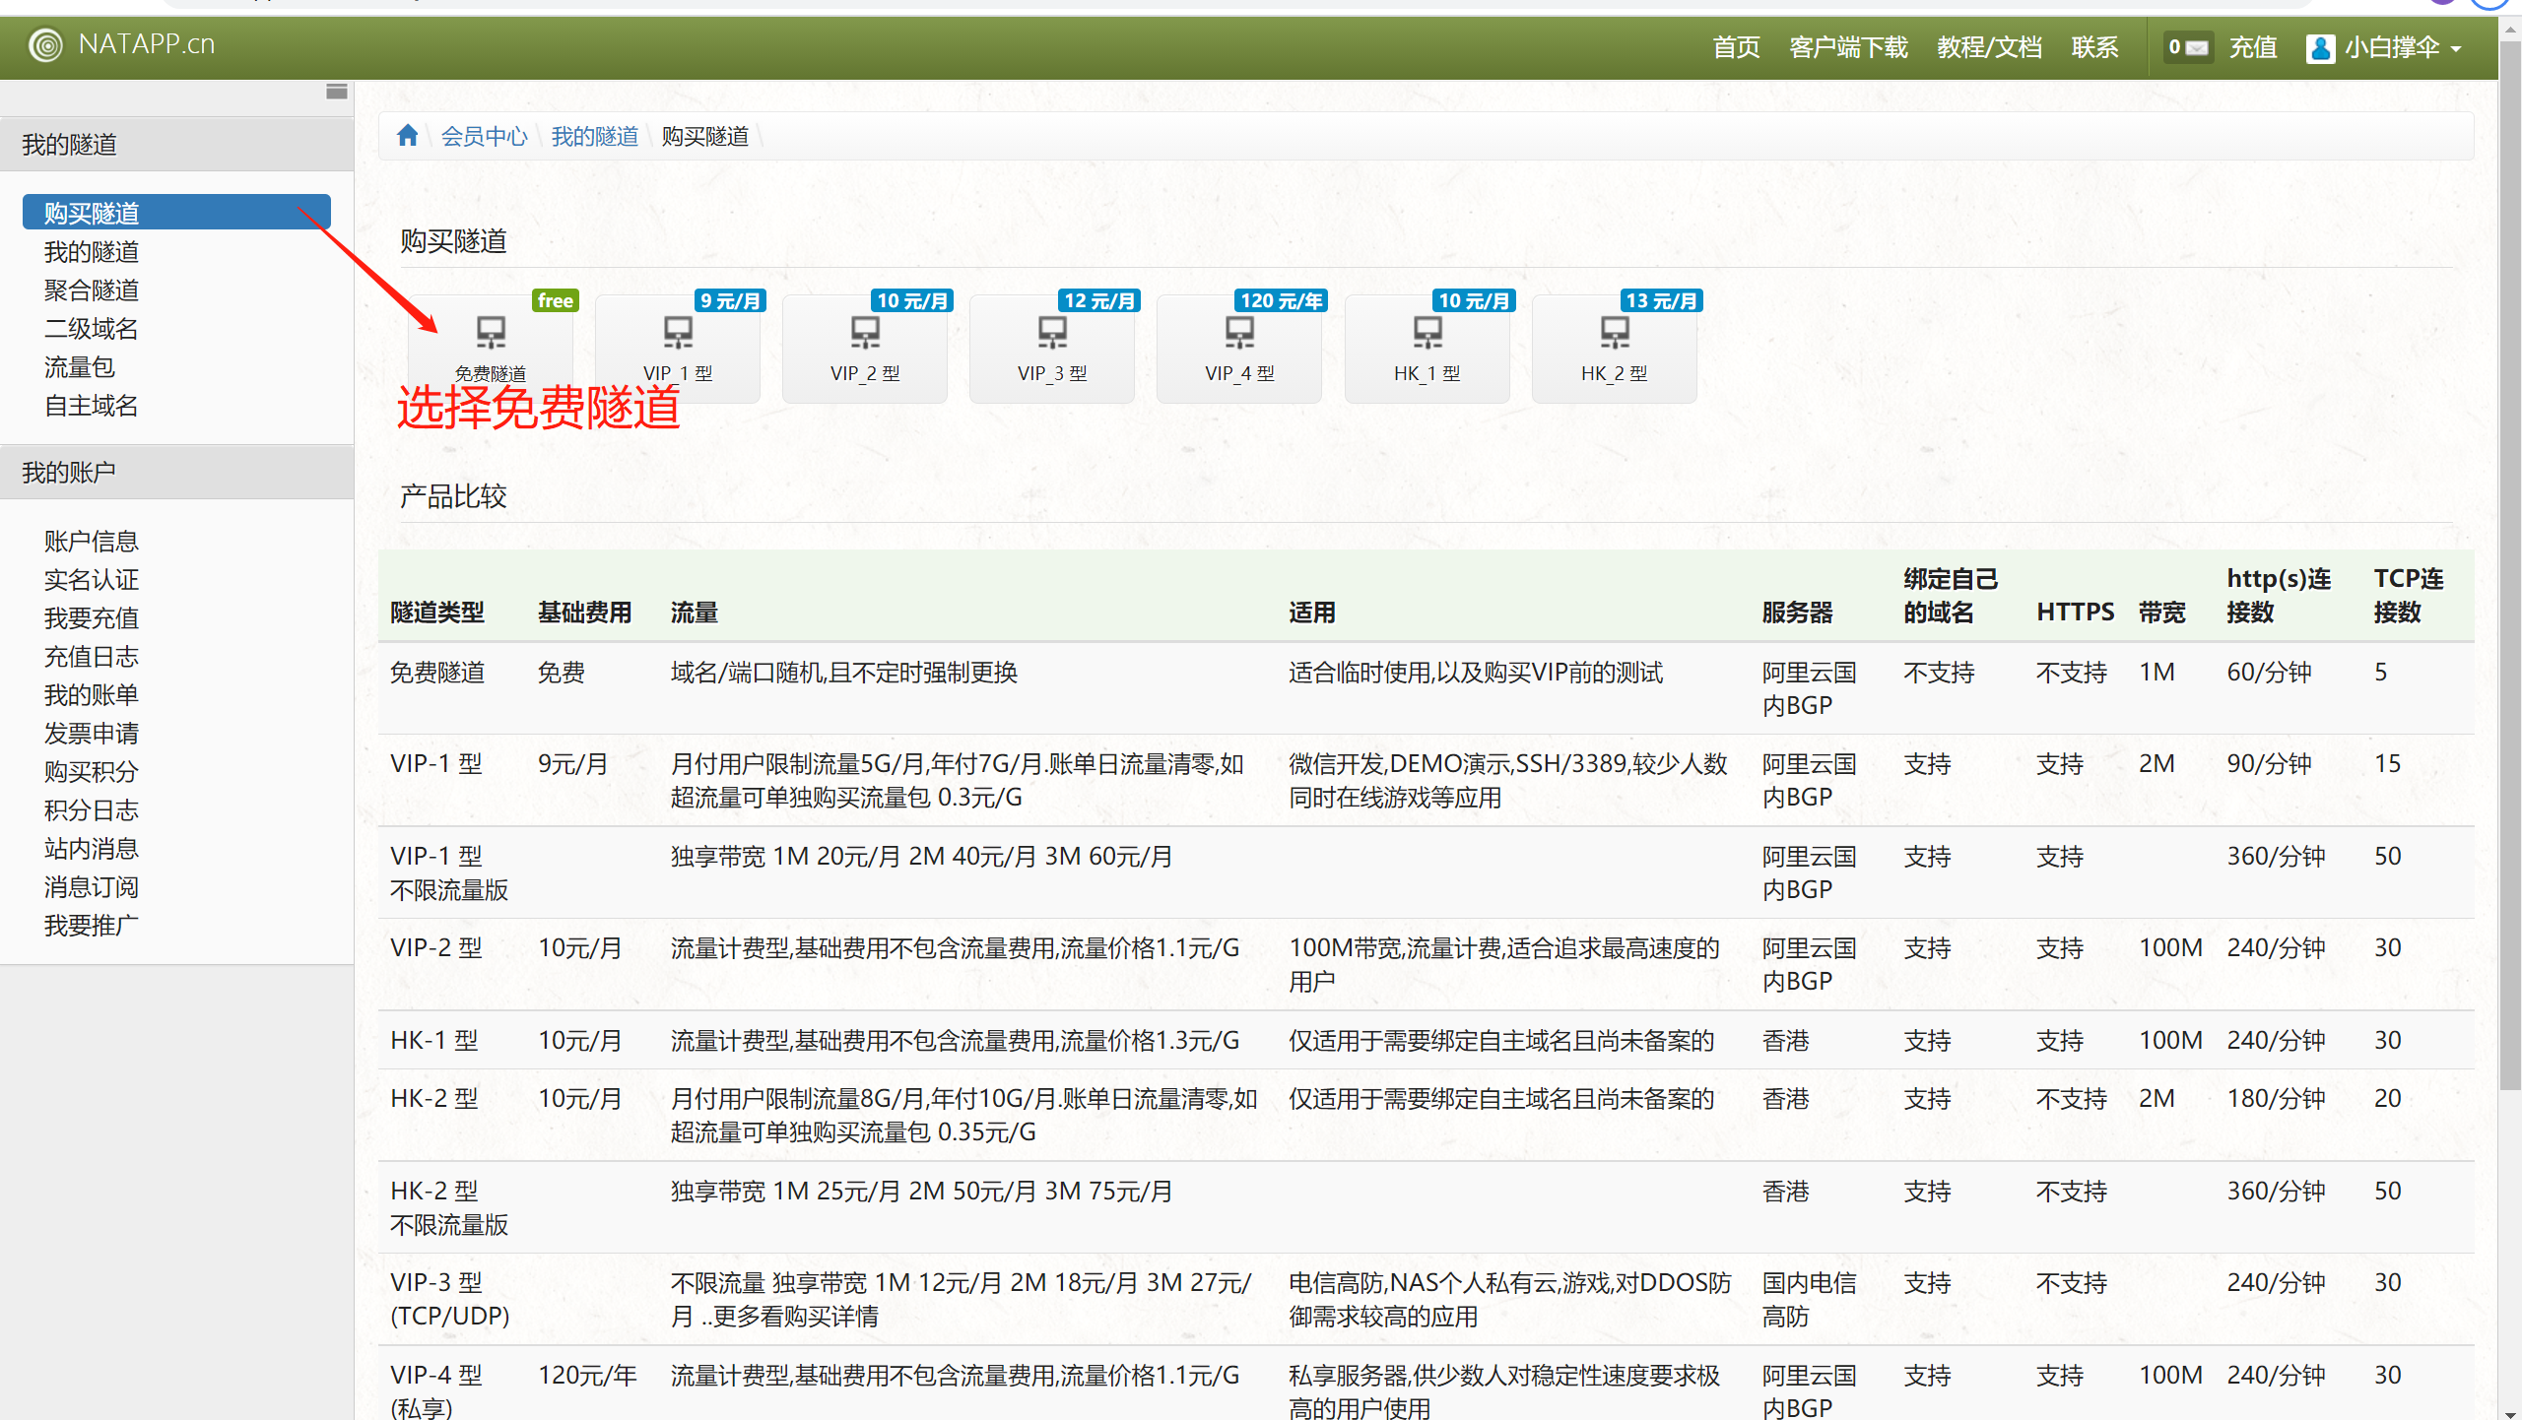Screen dimensions: 2522x1420
Task: Click 充值 in the top navigation
Action: 2253,47
